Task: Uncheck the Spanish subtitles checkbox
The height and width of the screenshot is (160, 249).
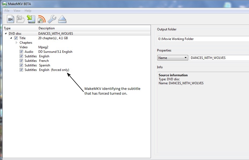Action: pos(21,65)
